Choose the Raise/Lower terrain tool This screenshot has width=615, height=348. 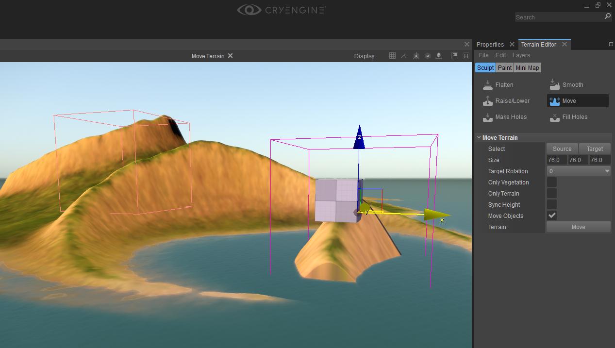(506, 101)
